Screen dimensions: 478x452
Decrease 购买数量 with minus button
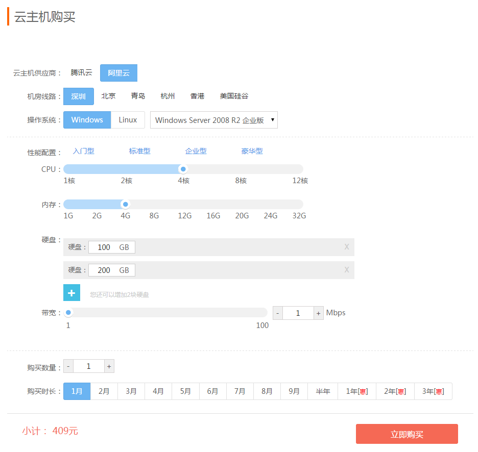[68, 366]
